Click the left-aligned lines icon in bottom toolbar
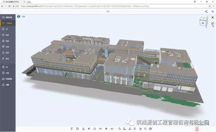Image resolution: width=216 pixels, height=132 pixels. [72, 129]
